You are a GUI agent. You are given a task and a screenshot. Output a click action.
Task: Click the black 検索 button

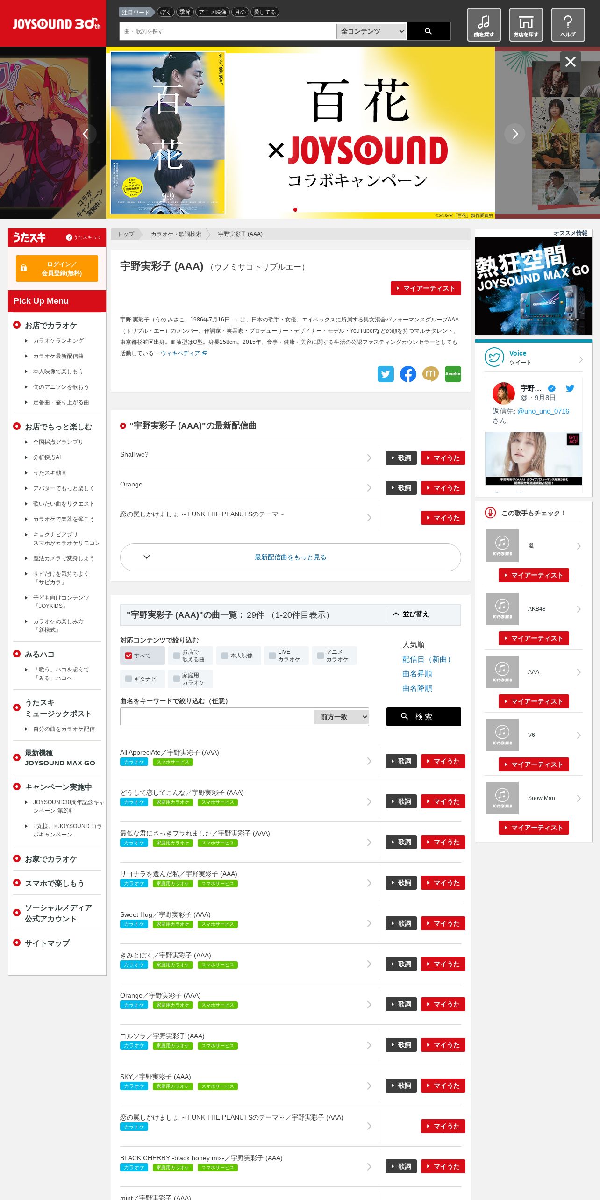[424, 717]
